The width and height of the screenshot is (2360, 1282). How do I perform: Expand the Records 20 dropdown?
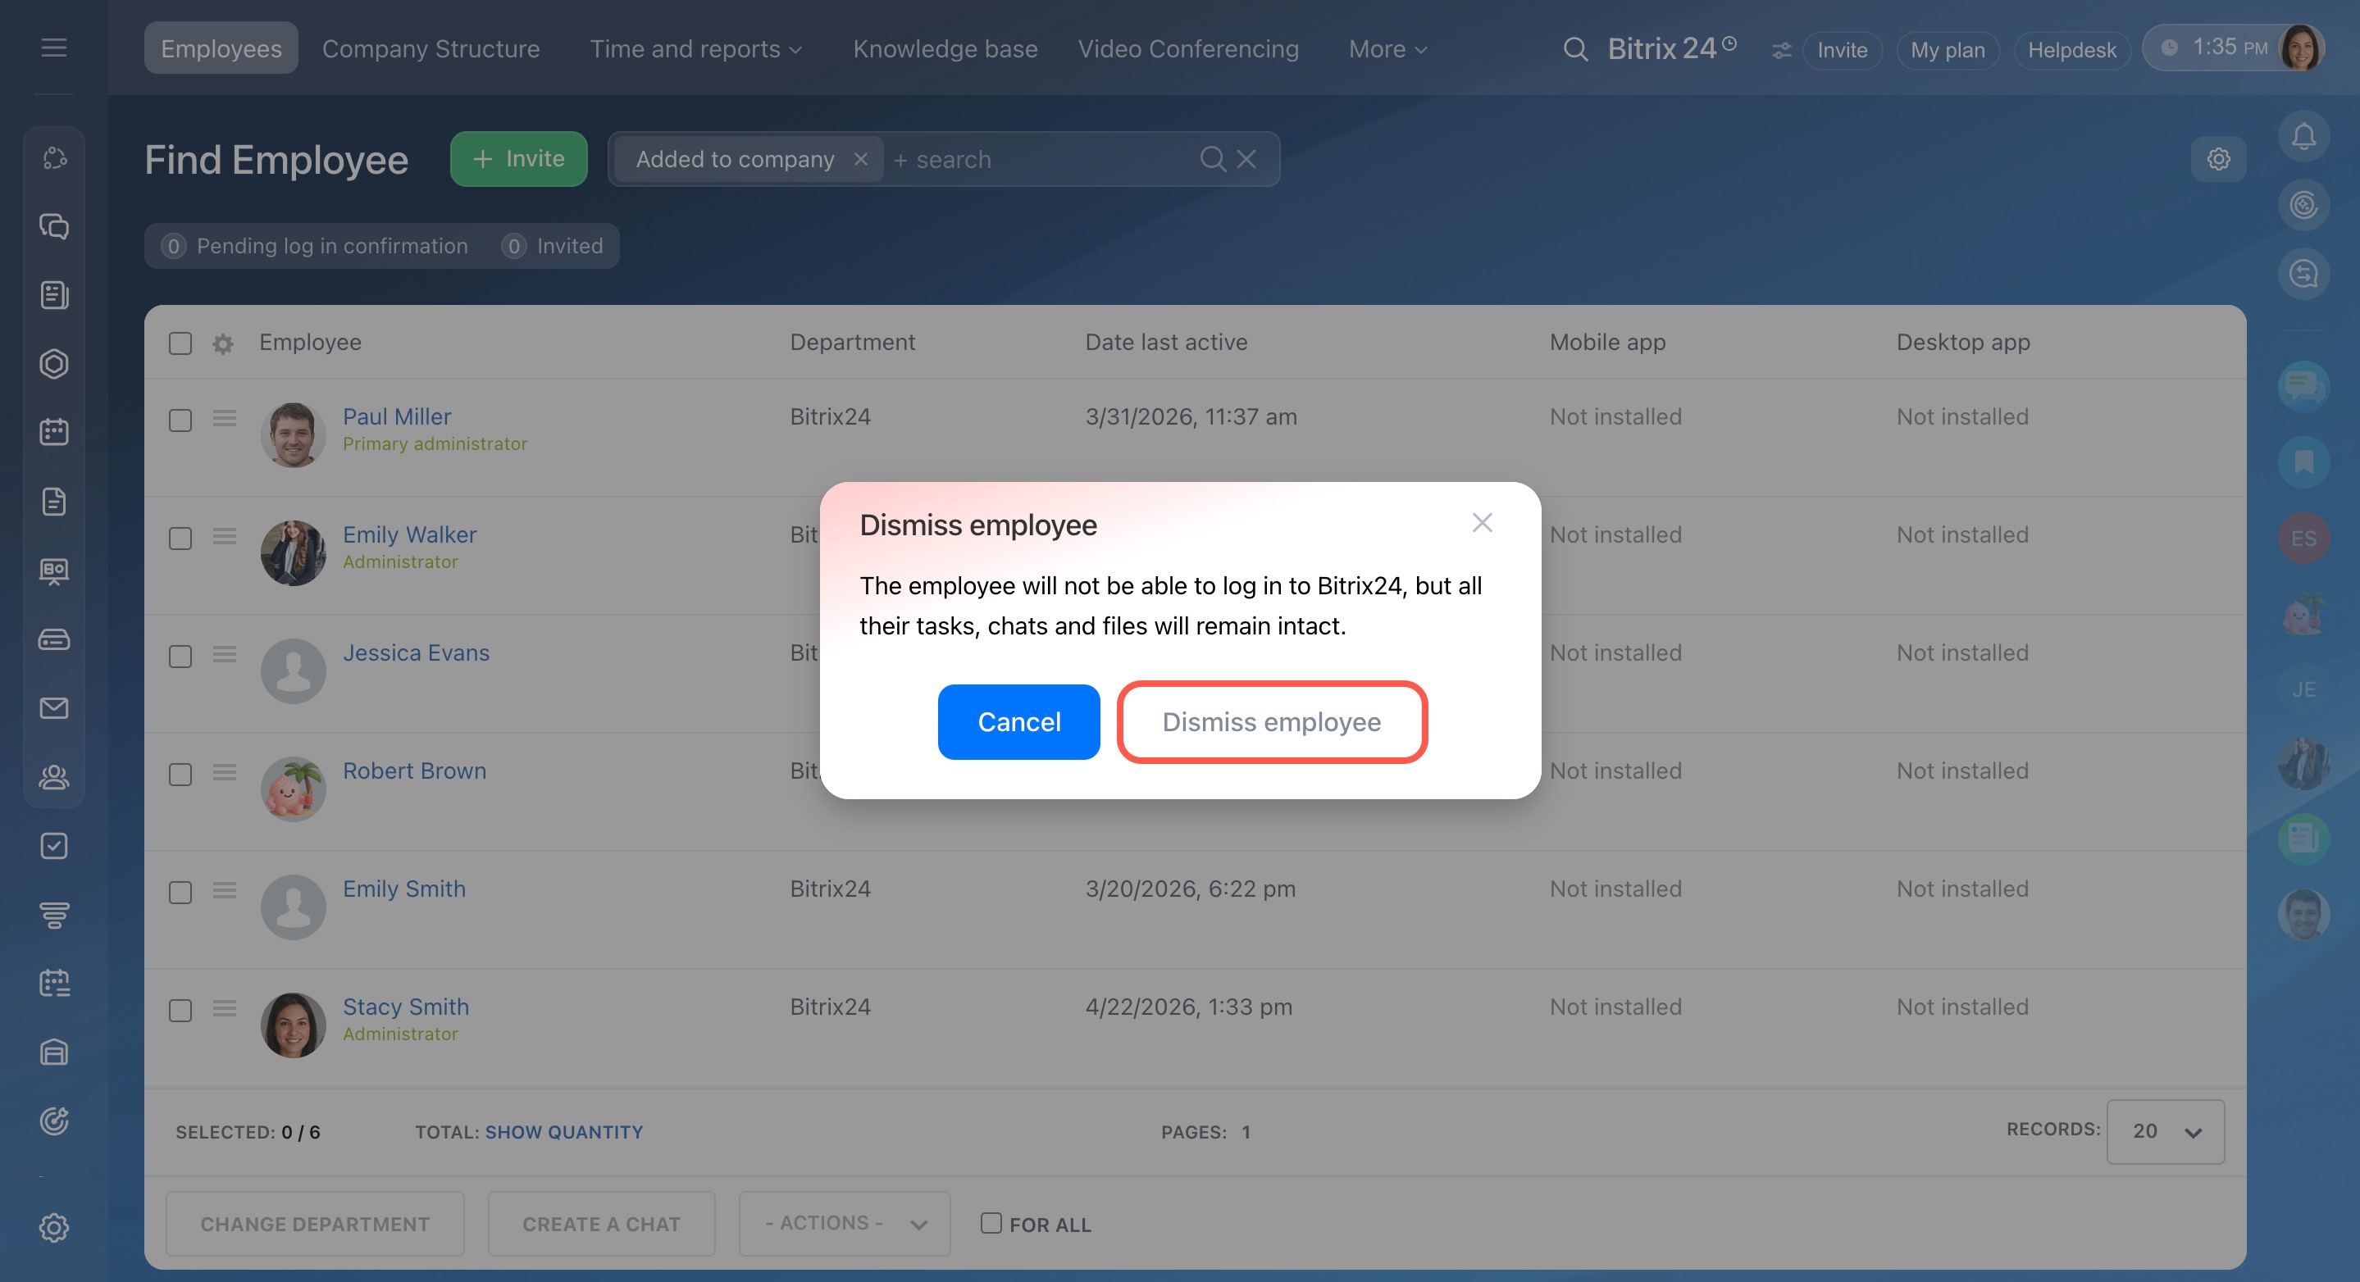[2165, 1132]
